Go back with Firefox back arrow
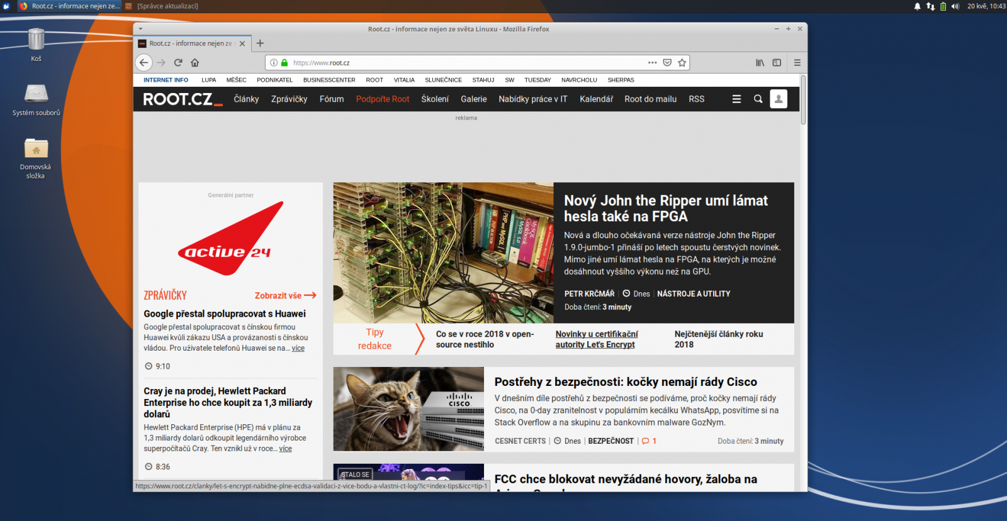 tap(144, 62)
